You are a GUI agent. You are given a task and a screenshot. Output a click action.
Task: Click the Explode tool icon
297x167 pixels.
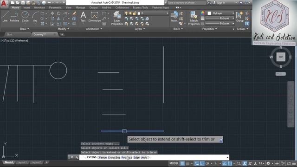74,19
